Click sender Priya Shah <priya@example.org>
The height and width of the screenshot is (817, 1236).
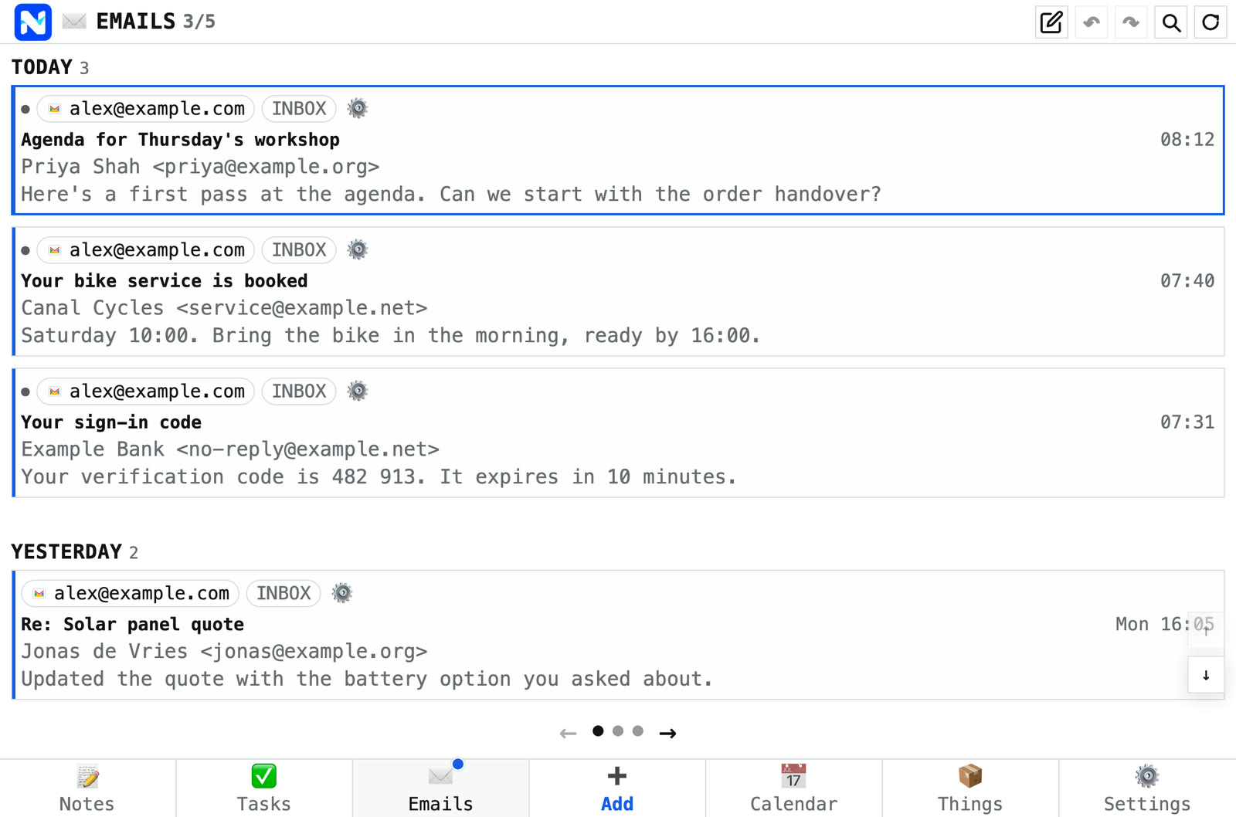point(200,167)
